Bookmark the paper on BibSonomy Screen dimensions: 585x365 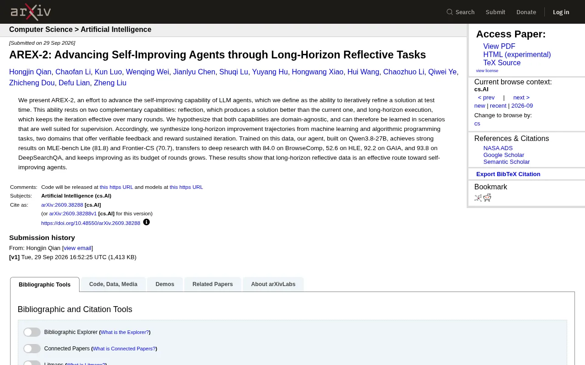478,198
